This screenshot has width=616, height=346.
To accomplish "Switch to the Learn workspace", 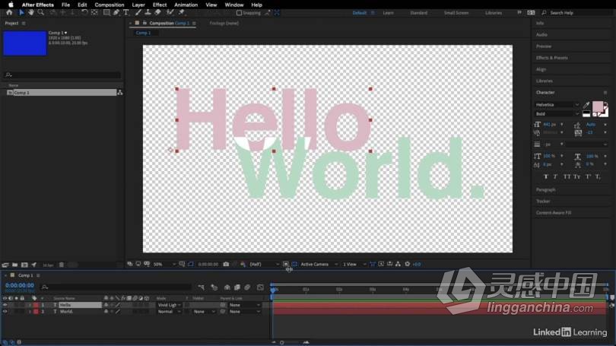I will (388, 13).
